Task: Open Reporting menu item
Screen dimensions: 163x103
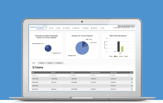Action: (94, 28)
